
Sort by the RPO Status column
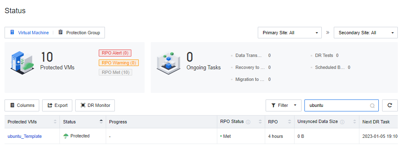click(x=260, y=122)
